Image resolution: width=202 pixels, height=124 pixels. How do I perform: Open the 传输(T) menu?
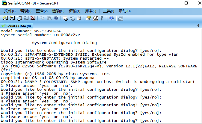(74, 11)
